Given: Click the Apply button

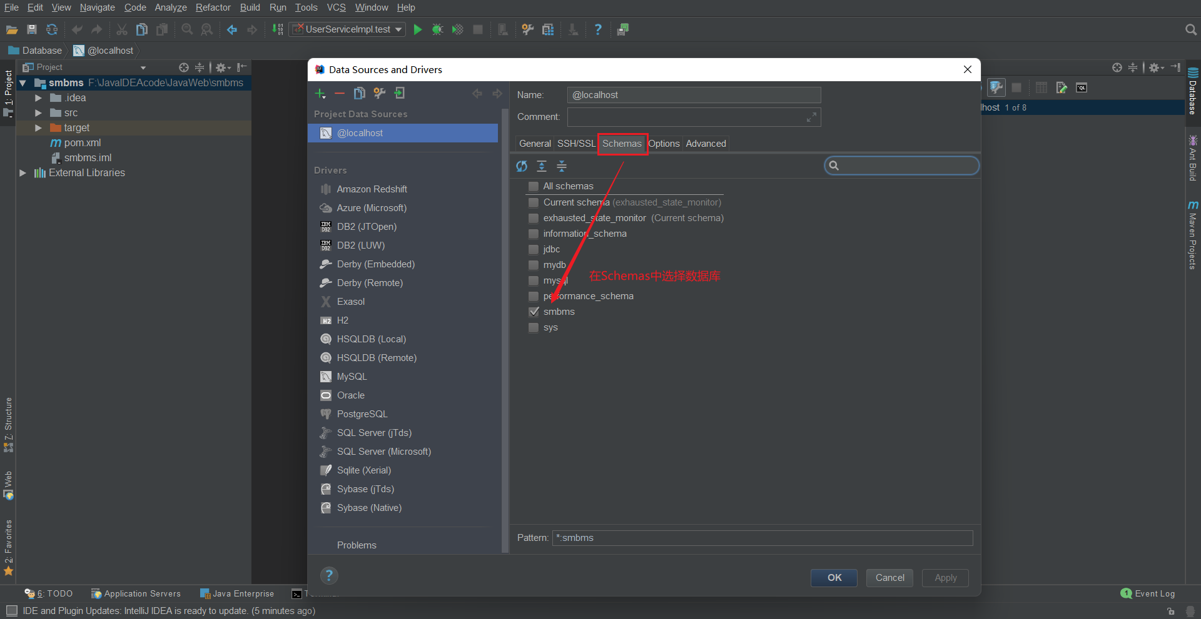Looking at the screenshot, I should 945,578.
